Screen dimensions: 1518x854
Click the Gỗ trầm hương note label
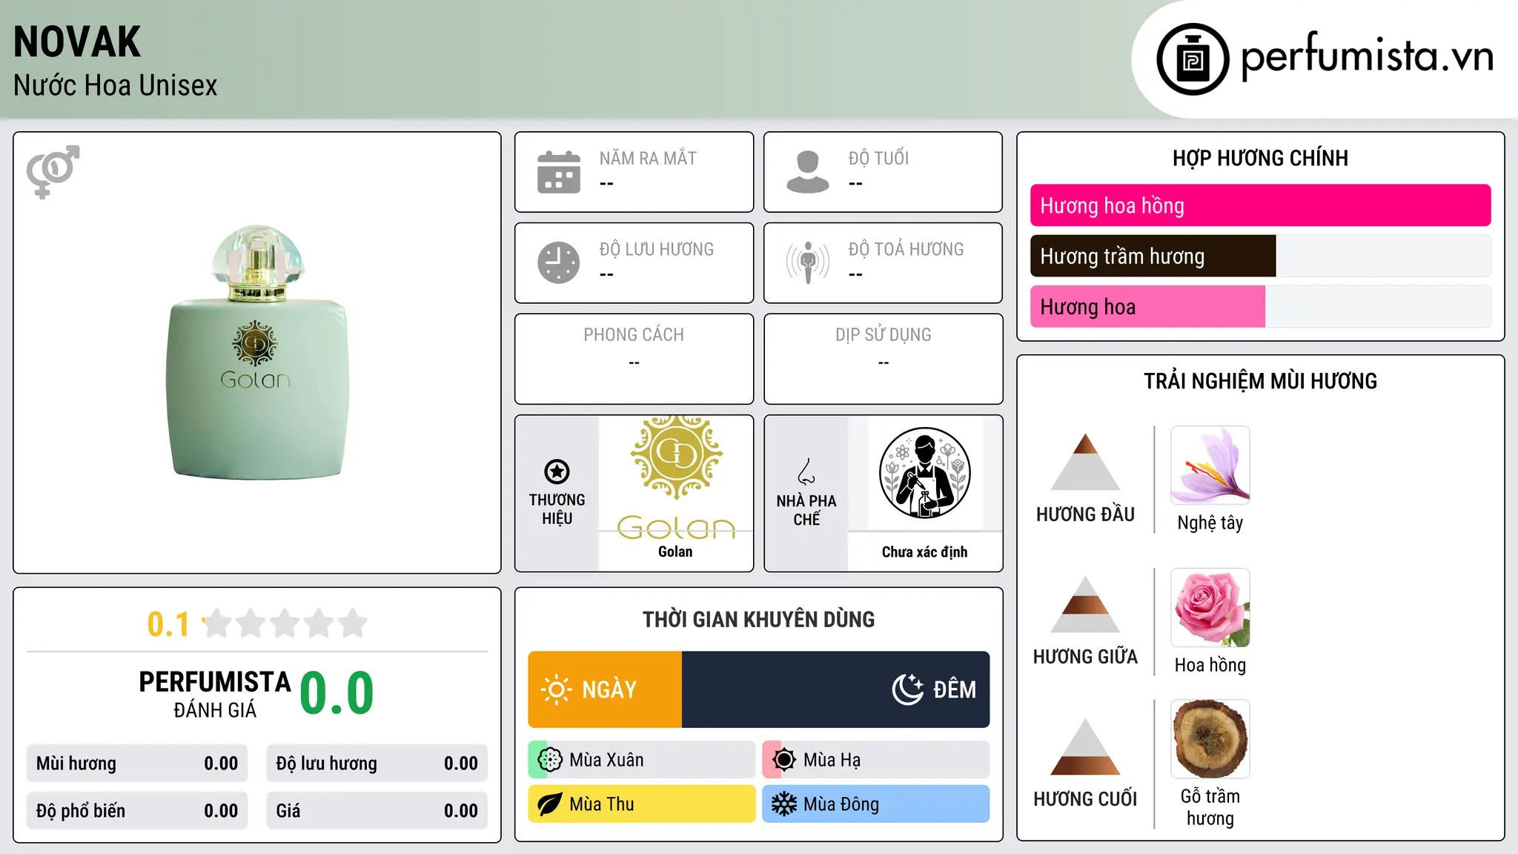1210,807
